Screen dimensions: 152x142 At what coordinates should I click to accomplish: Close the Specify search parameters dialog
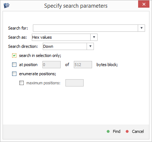[144, 4]
